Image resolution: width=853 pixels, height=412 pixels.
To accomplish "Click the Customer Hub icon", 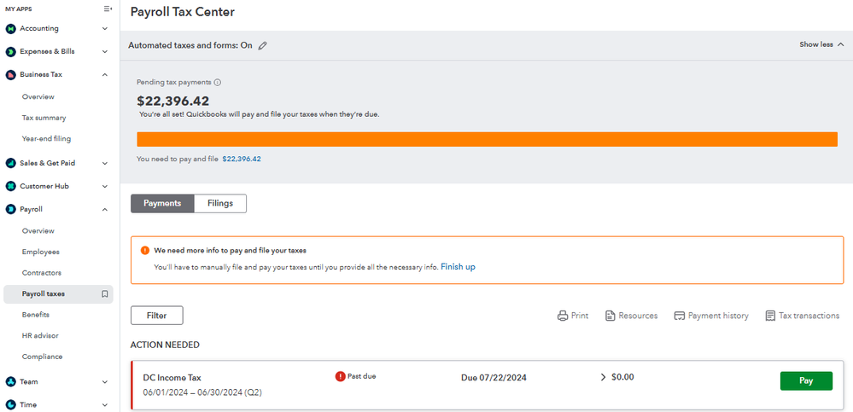I will (10, 186).
